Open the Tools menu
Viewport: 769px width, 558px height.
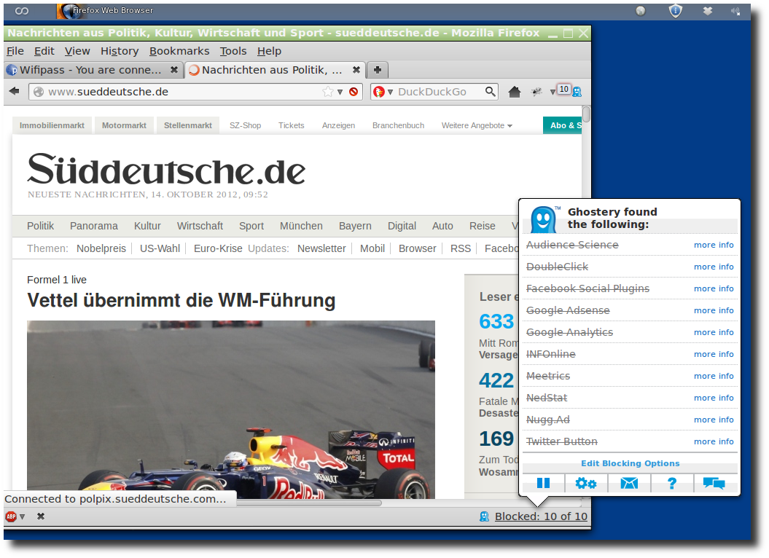(233, 51)
